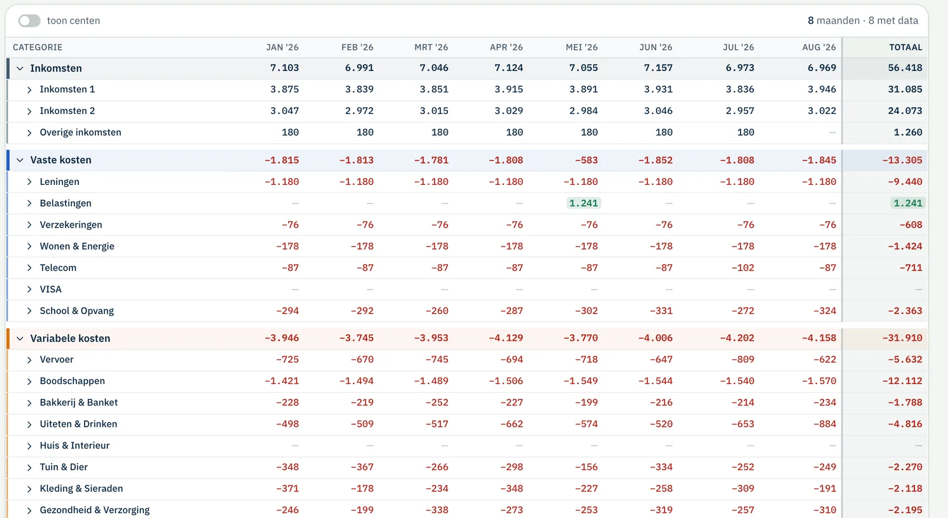Image resolution: width=948 pixels, height=518 pixels.
Task: Expand the Belastingen row
Action: (30, 203)
